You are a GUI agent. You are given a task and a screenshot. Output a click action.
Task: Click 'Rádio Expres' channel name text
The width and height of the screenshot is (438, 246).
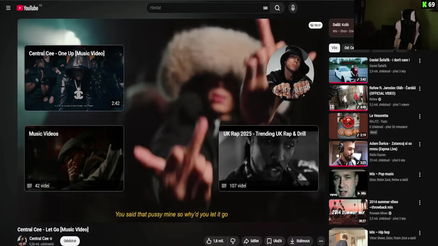[x=377, y=155]
